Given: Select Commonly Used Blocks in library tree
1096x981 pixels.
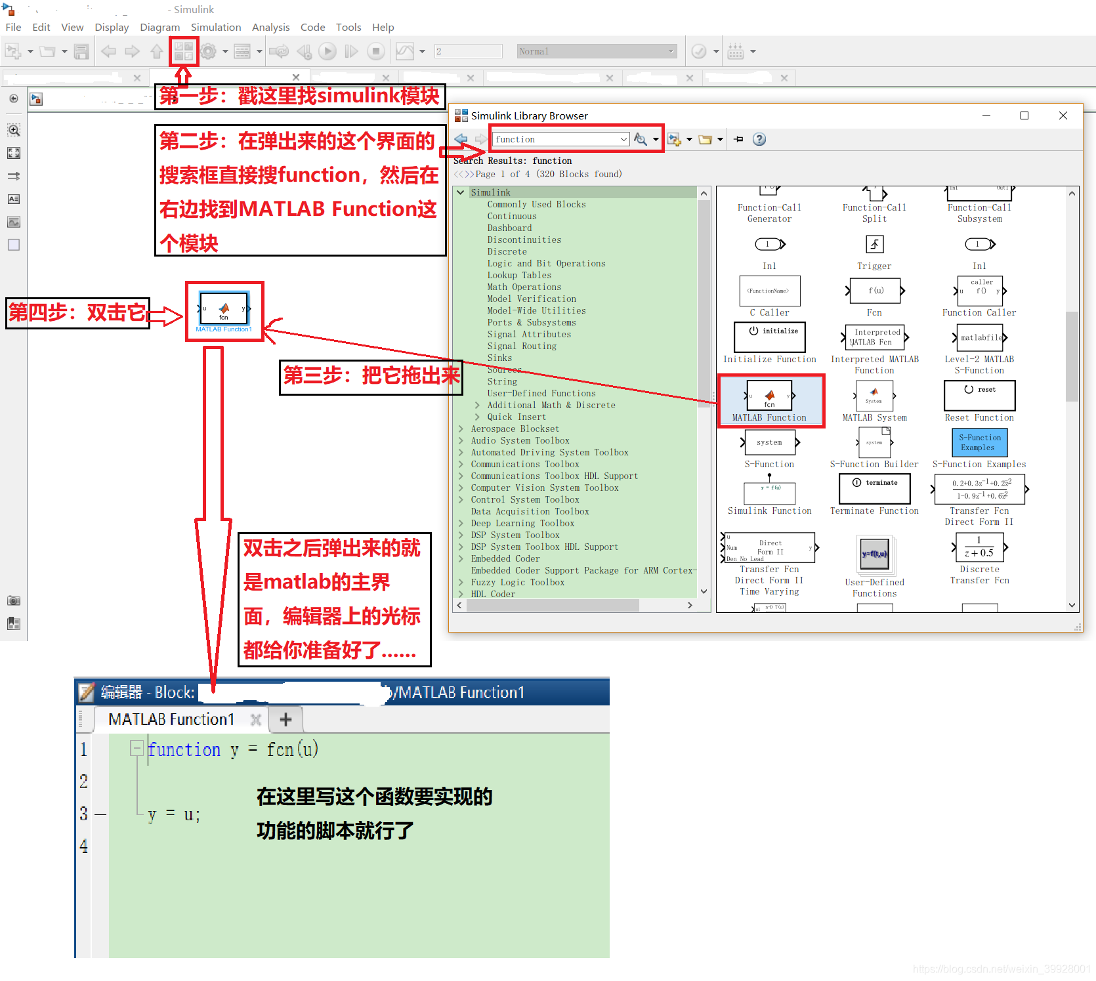Looking at the screenshot, I should point(536,204).
